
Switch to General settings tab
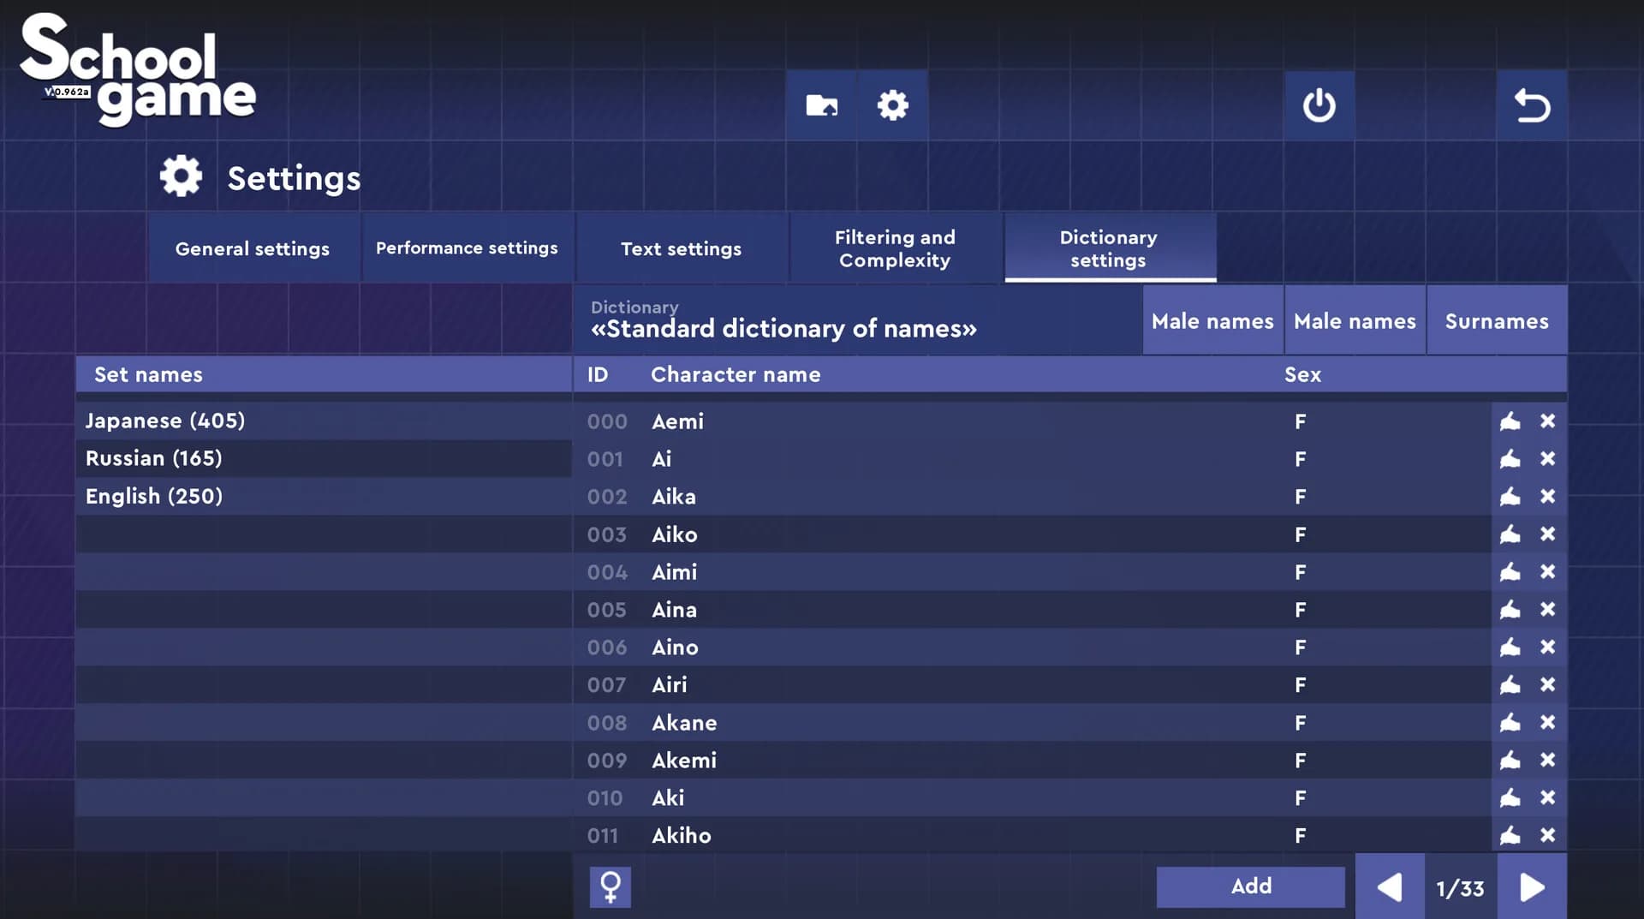[253, 248]
